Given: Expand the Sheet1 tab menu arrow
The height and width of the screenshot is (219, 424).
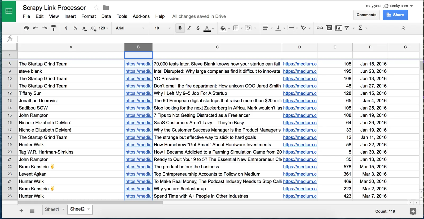Looking at the screenshot, I should [64, 209].
